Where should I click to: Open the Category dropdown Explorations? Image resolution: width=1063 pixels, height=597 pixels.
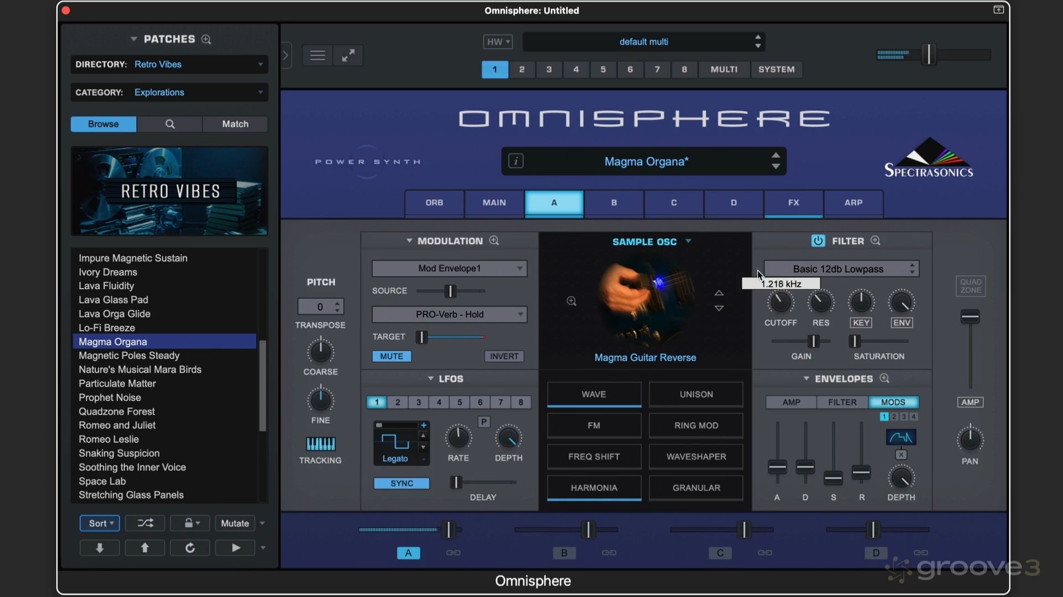[x=169, y=92]
